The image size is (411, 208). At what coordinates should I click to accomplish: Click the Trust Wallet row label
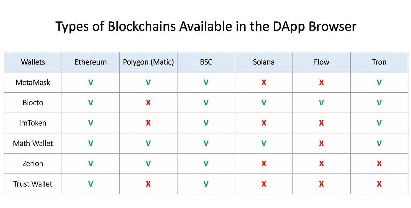click(x=33, y=184)
